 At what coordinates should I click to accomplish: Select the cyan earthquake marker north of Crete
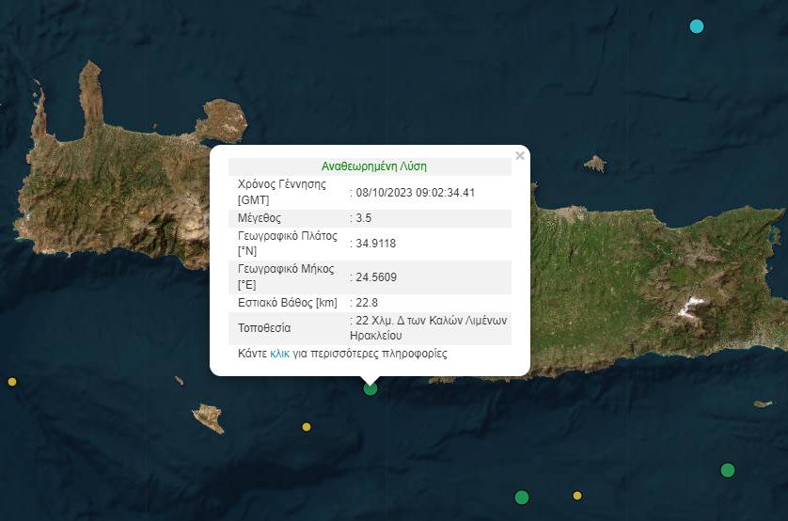697,26
